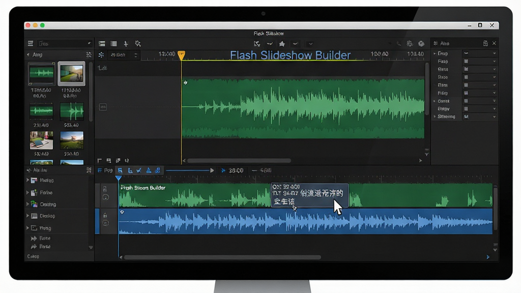521x293 pixels.
Task: Expand the Dienlop tree item
Action: pos(28,216)
